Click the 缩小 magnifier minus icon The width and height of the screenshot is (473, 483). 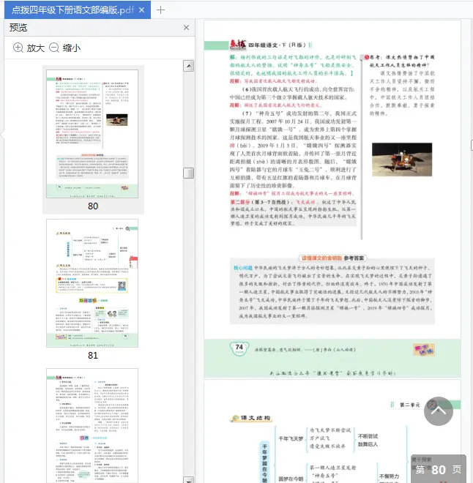point(54,48)
